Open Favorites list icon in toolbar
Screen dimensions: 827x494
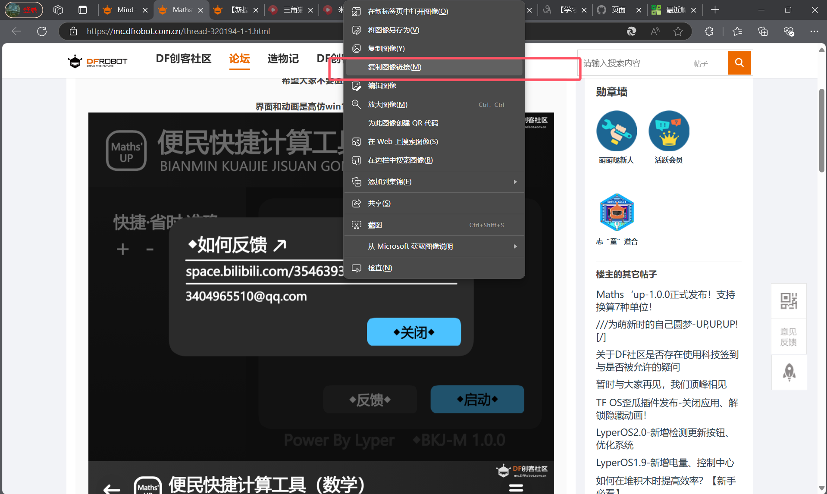coord(737,31)
